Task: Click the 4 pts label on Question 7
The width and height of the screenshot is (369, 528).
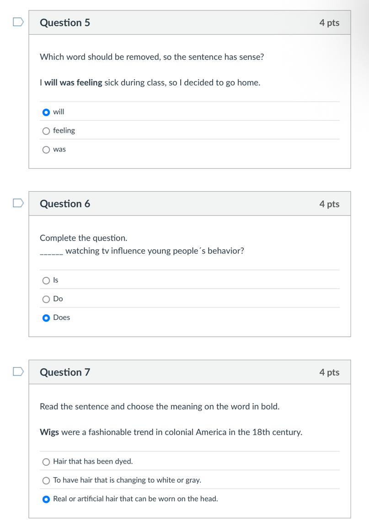Action: click(329, 372)
